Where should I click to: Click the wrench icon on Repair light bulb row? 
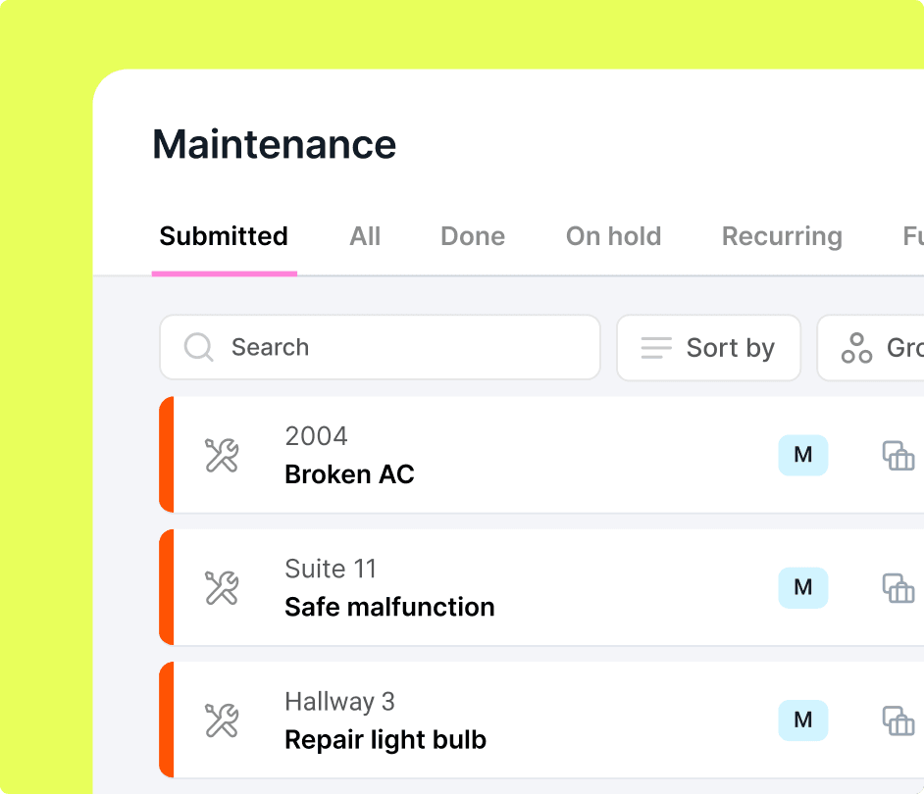(222, 720)
